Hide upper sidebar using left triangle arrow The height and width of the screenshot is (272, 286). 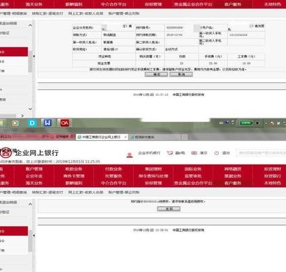point(34,56)
